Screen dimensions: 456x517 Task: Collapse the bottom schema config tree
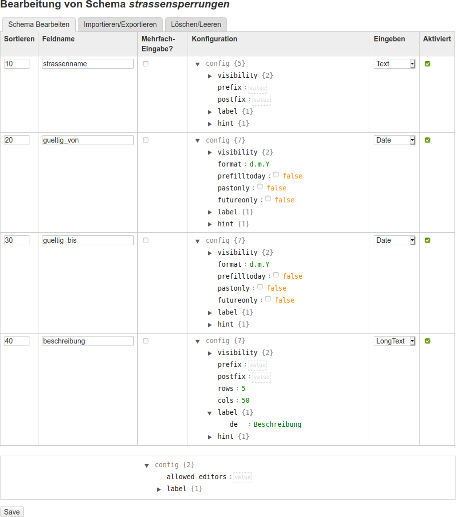point(147,465)
